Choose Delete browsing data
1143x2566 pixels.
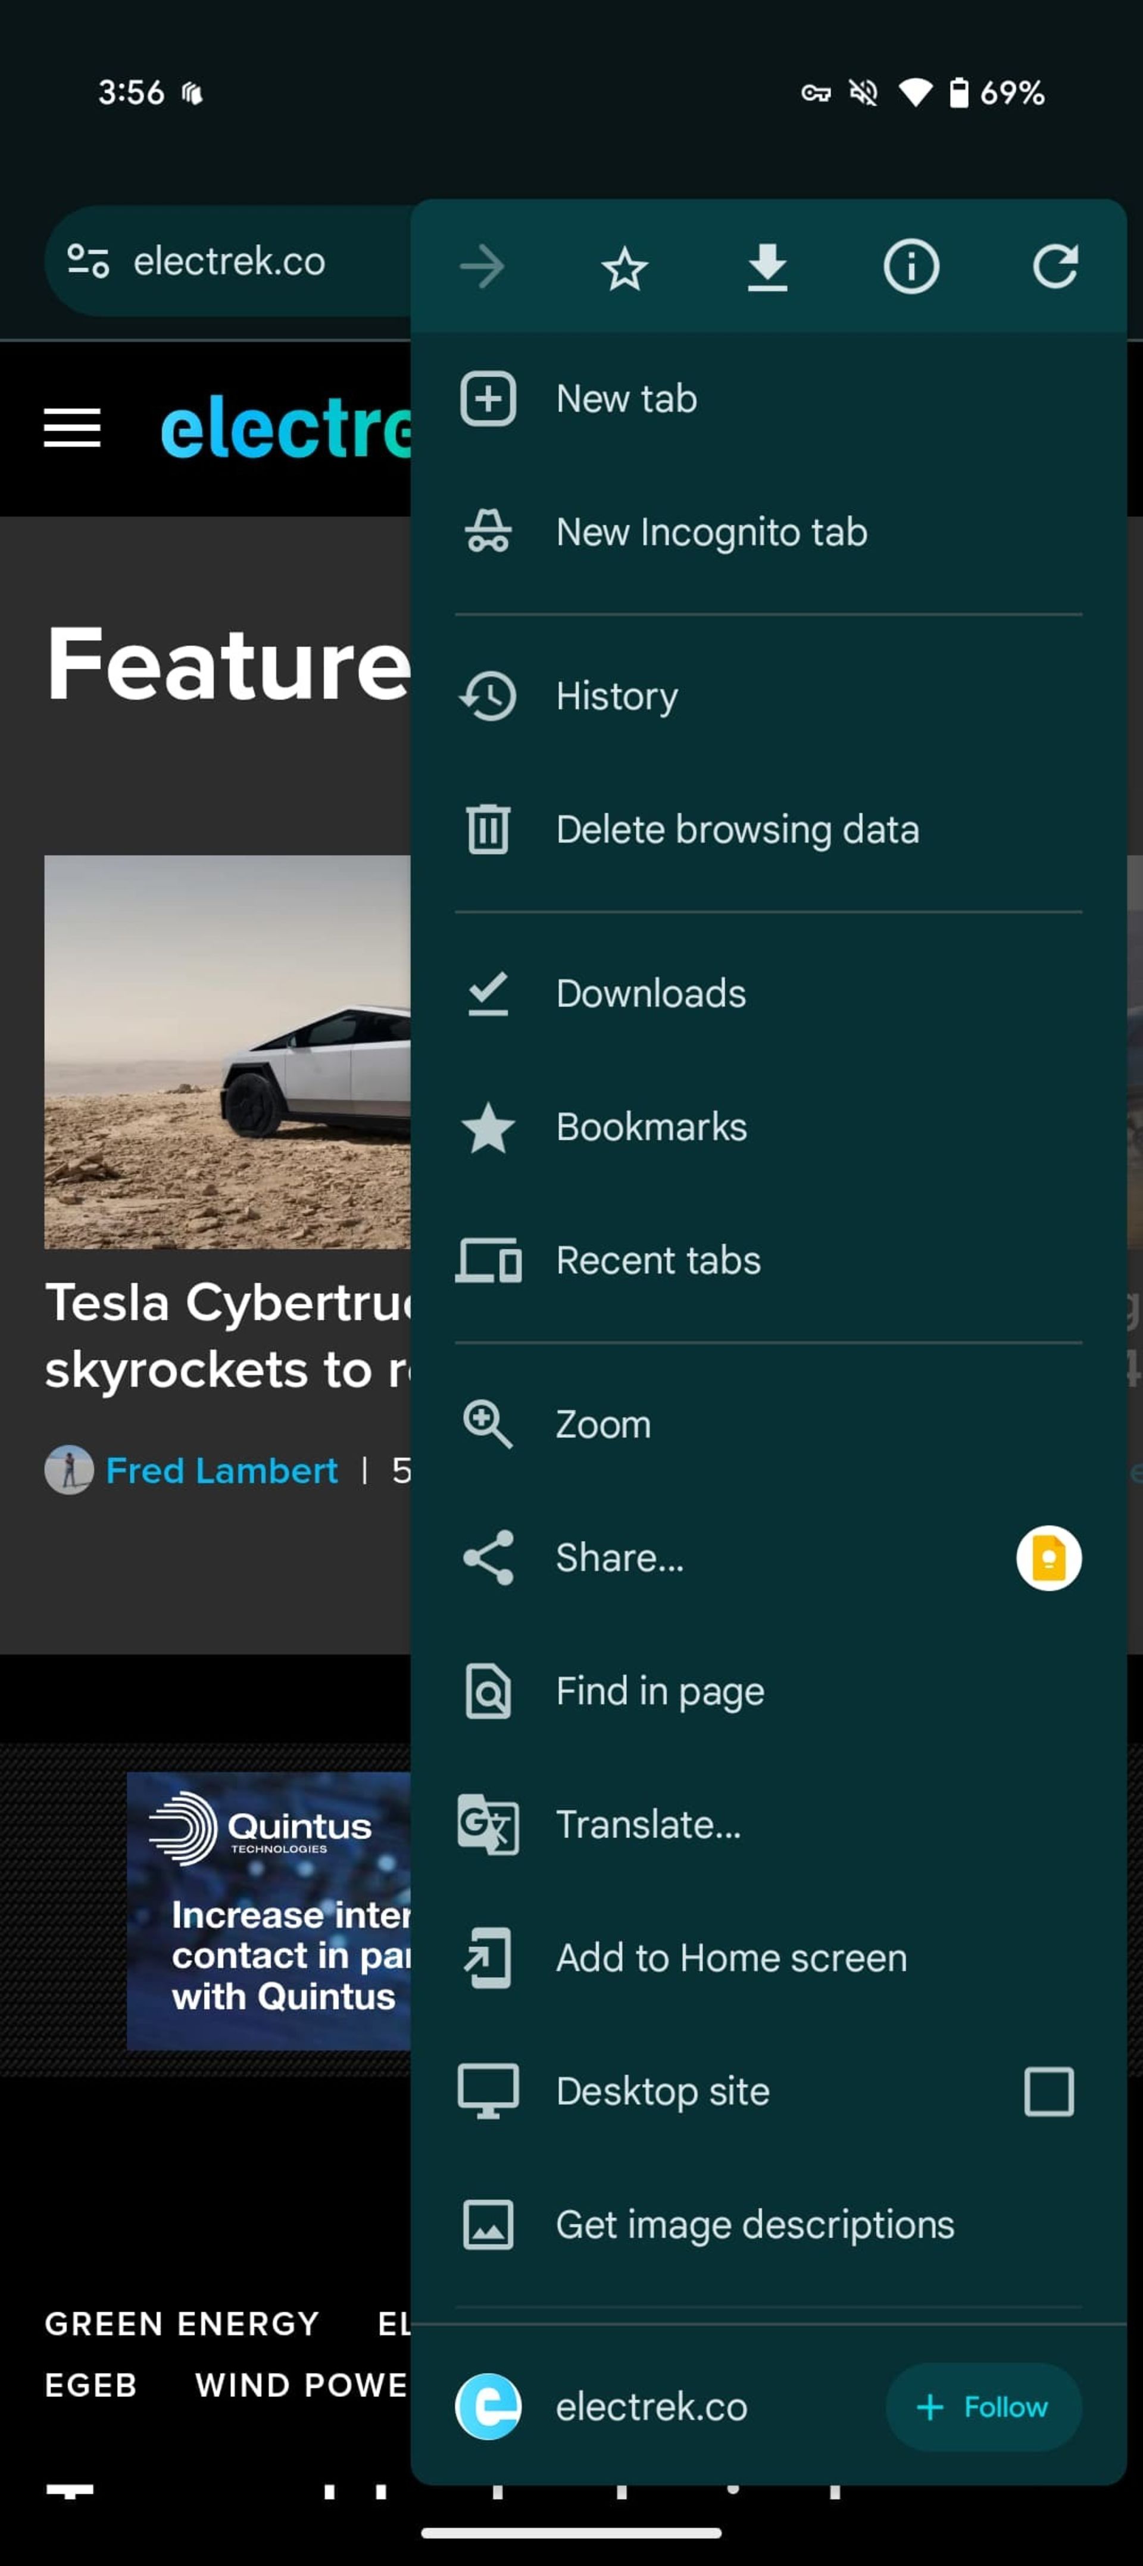pos(767,829)
